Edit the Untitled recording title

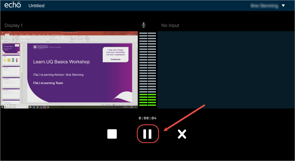(x=37, y=6)
